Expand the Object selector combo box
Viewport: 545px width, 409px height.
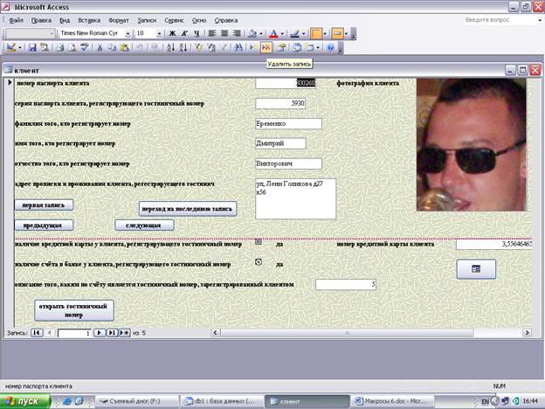(52, 34)
